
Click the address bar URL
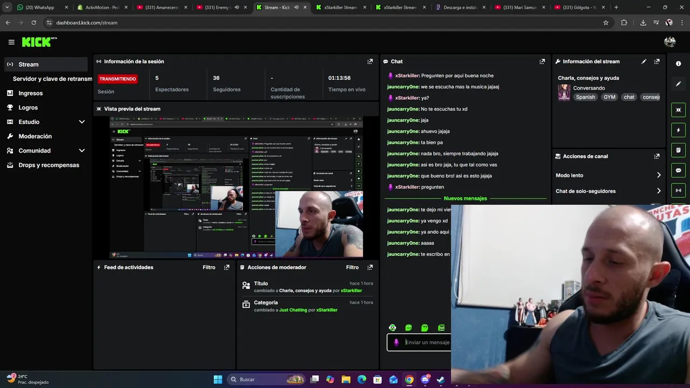tap(87, 23)
